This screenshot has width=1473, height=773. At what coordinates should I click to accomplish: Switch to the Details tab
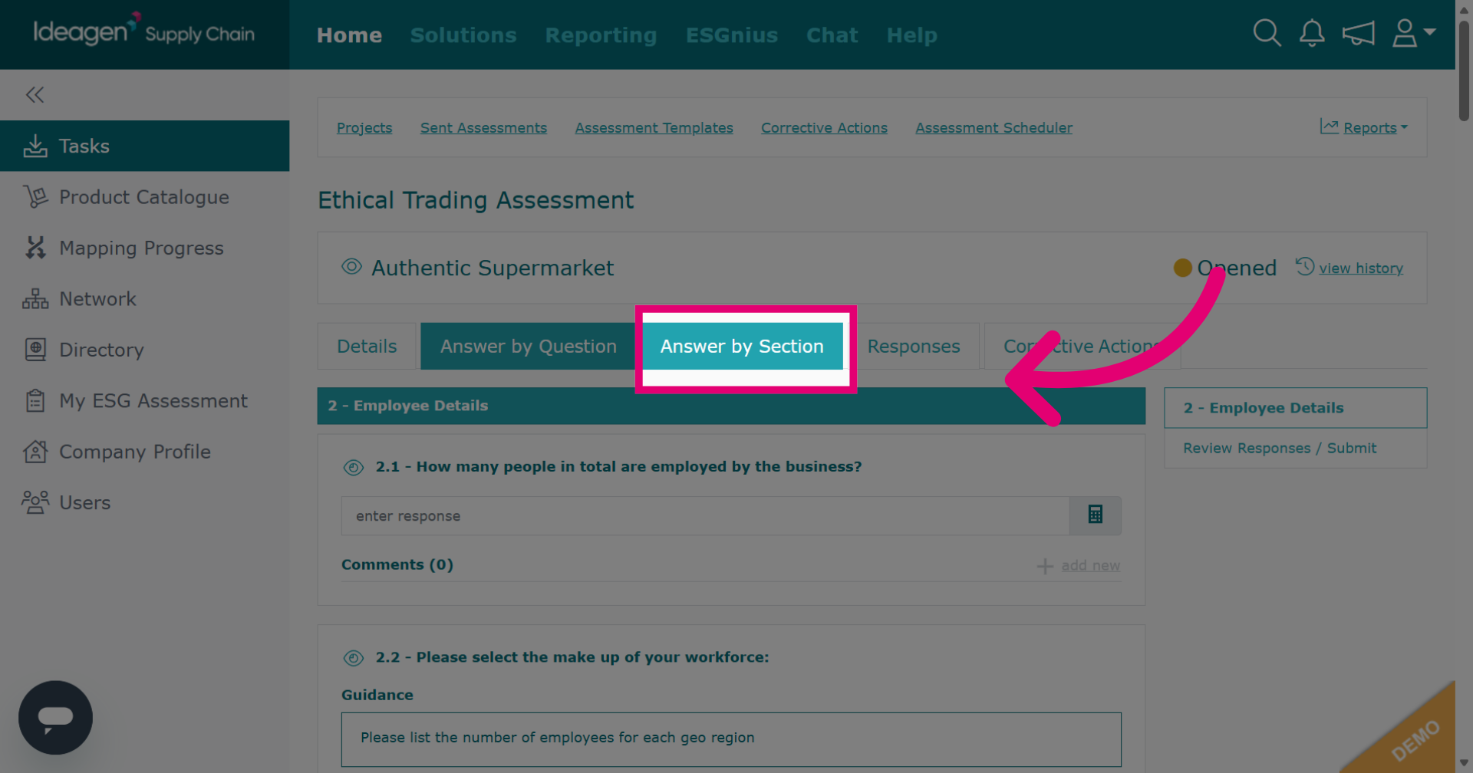(367, 346)
